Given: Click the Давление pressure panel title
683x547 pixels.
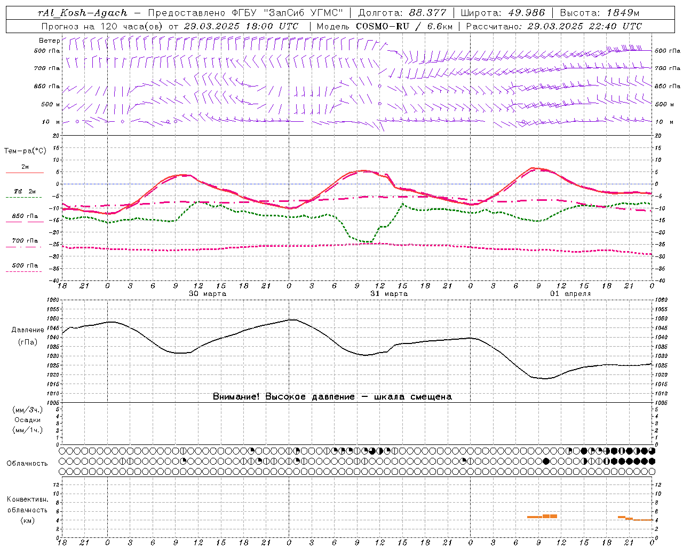Looking at the screenshot, I should coord(27,330).
